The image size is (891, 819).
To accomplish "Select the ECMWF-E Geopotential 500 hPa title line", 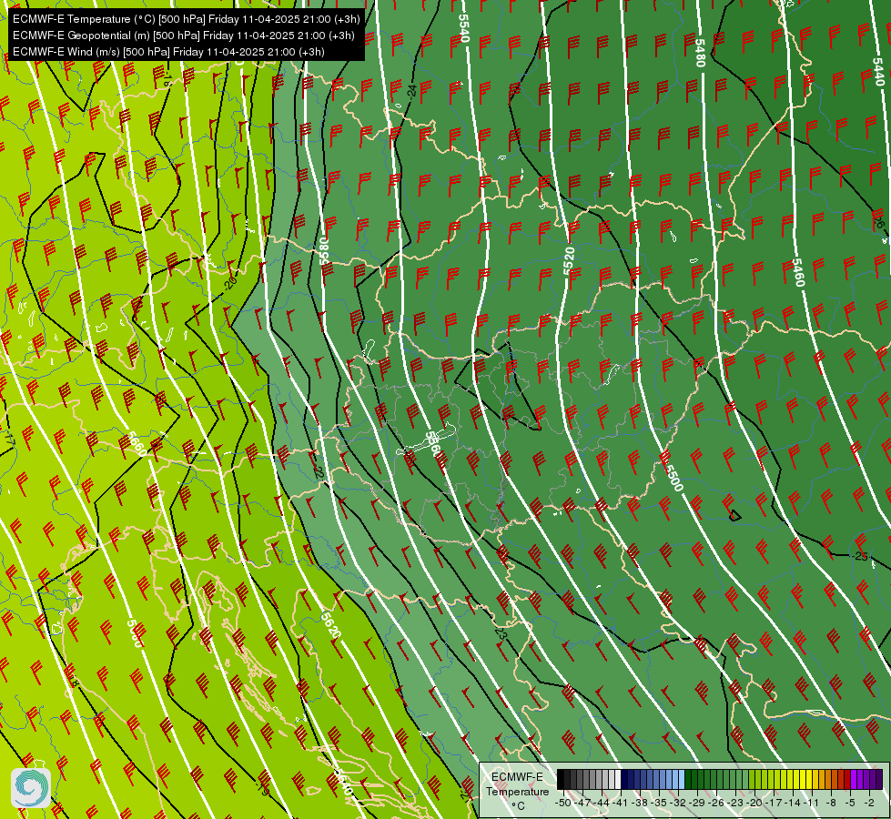I will [x=184, y=35].
